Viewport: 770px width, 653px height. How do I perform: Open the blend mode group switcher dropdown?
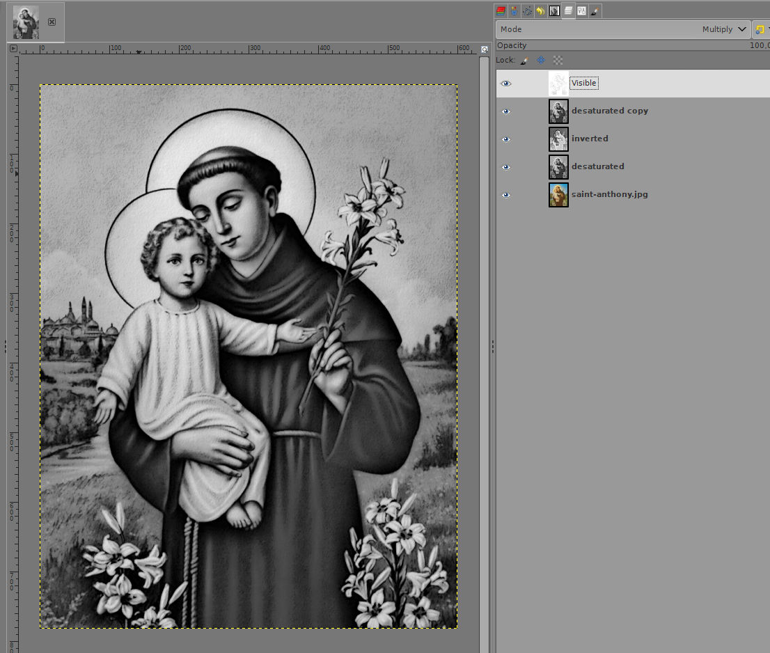coord(761,29)
